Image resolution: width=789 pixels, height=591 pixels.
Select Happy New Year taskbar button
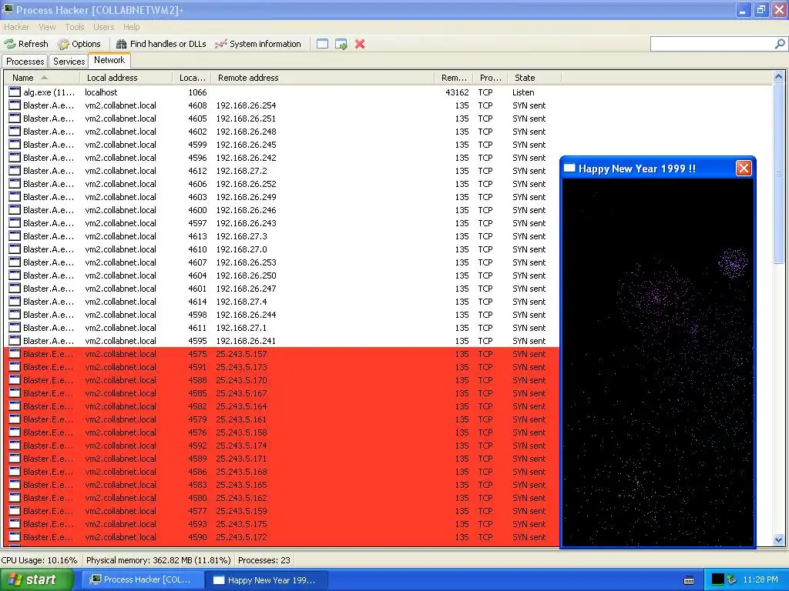(266, 580)
